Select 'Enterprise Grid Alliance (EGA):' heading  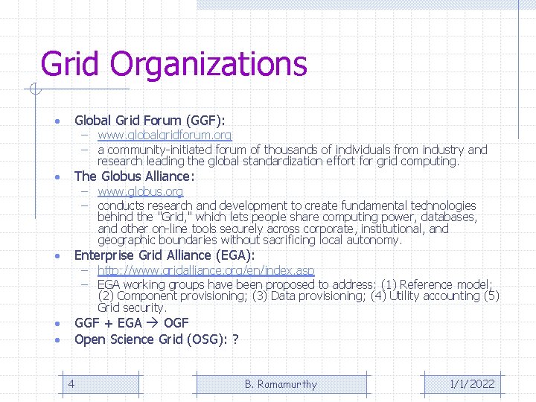(165, 255)
